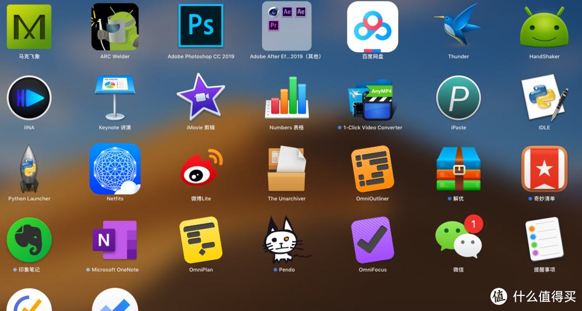
Task: Launch the iPaste app
Action: (459, 98)
